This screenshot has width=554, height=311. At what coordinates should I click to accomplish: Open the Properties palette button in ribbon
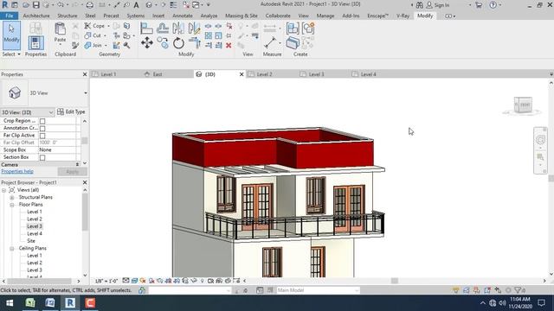35,42
